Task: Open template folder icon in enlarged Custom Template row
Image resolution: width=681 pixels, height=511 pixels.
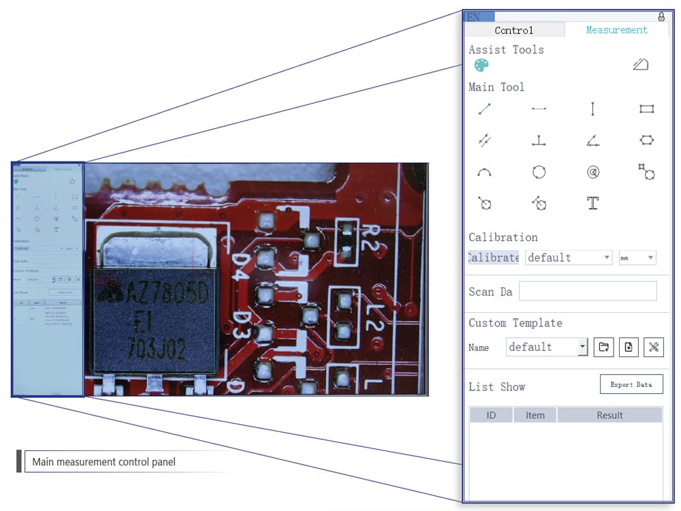Action: (603, 347)
